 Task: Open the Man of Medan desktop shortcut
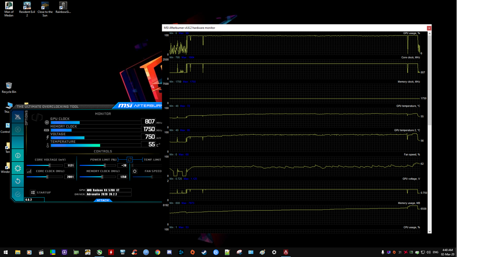tap(9, 9)
